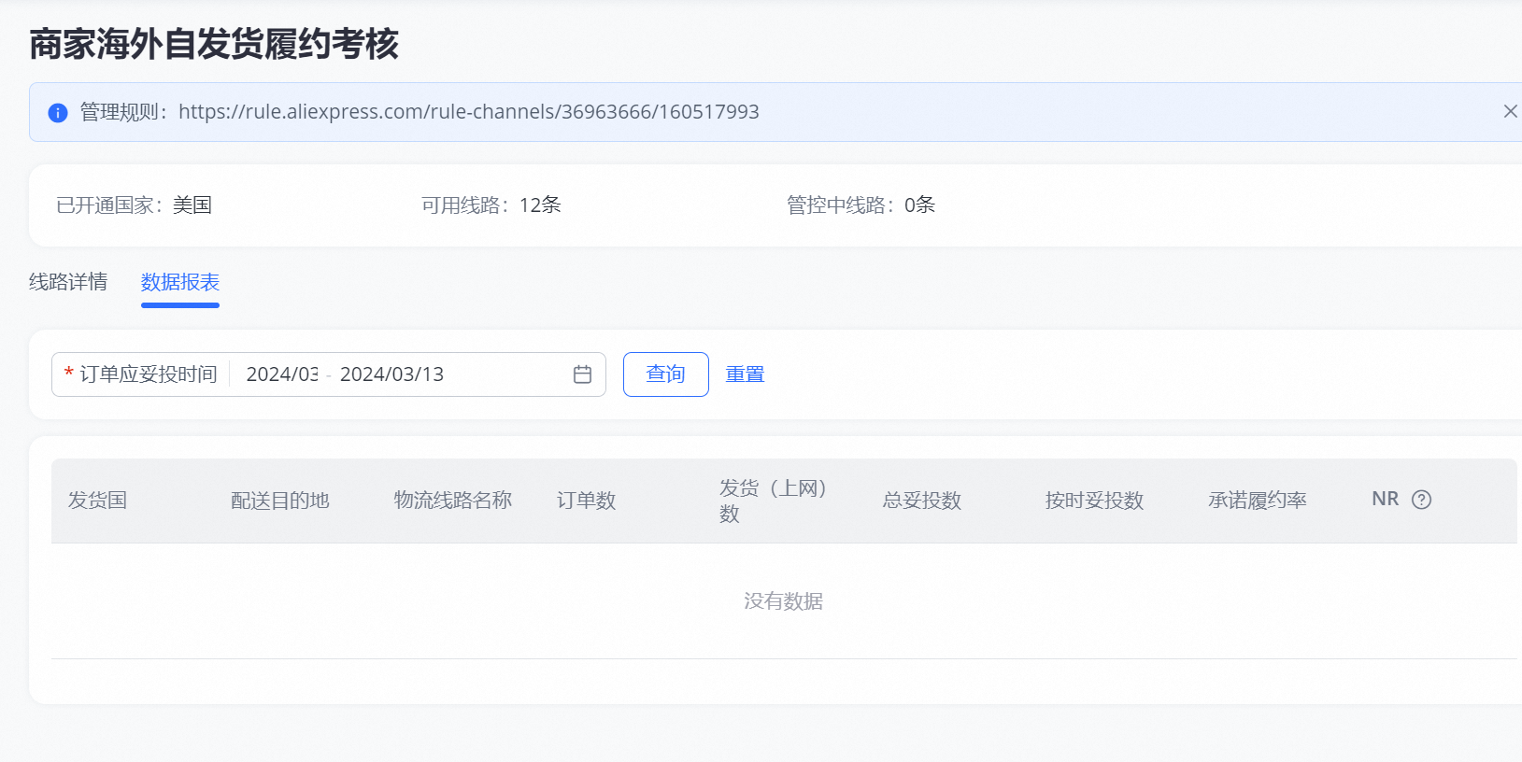Click the 承诺履约率 column header
1522x762 pixels.
[x=1258, y=501]
